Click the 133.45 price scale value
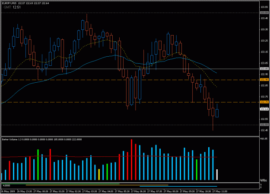The width and height of the screenshot is (270, 194). pyautogui.click(x=264, y=18)
